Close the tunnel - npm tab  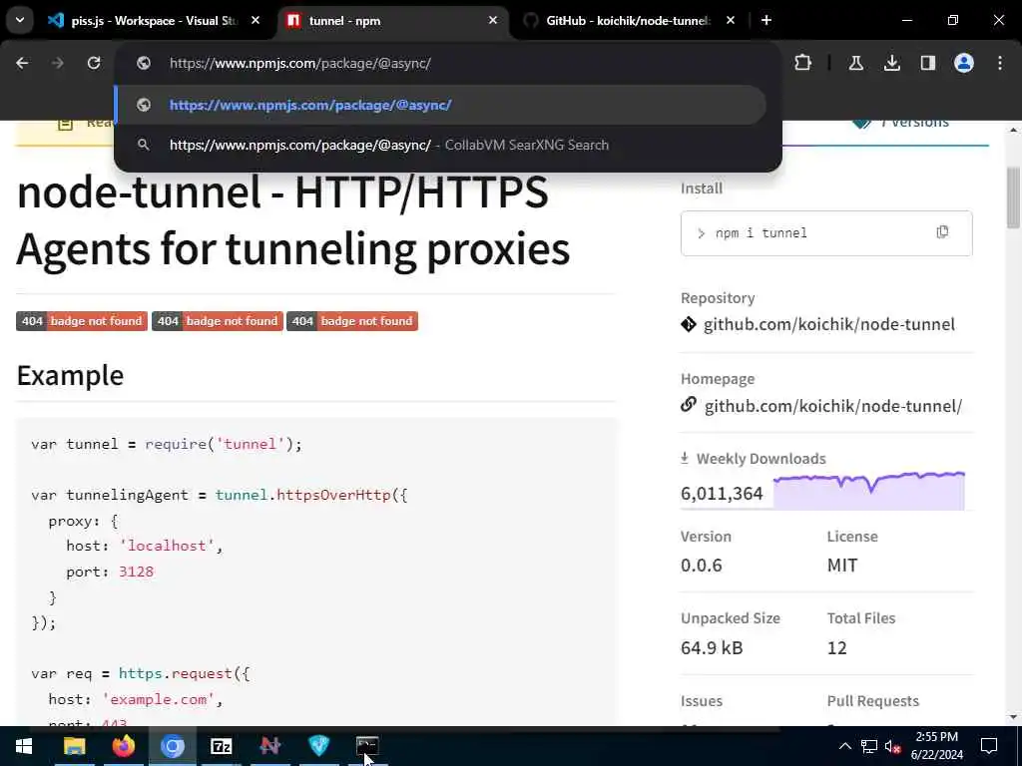coord(493,21)
